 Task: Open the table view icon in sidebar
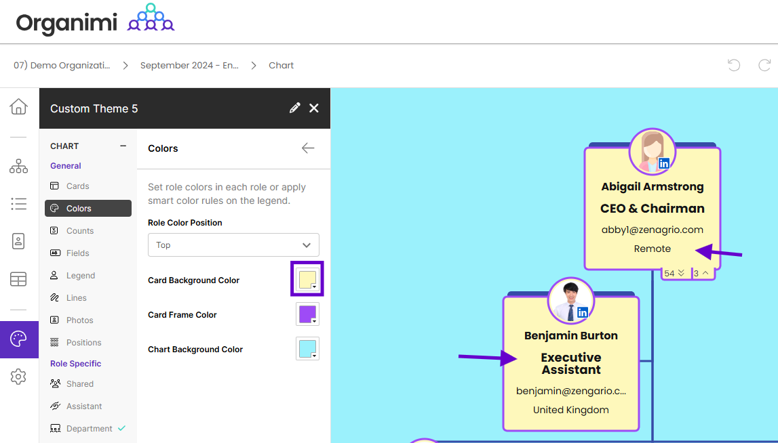point(19,279)
